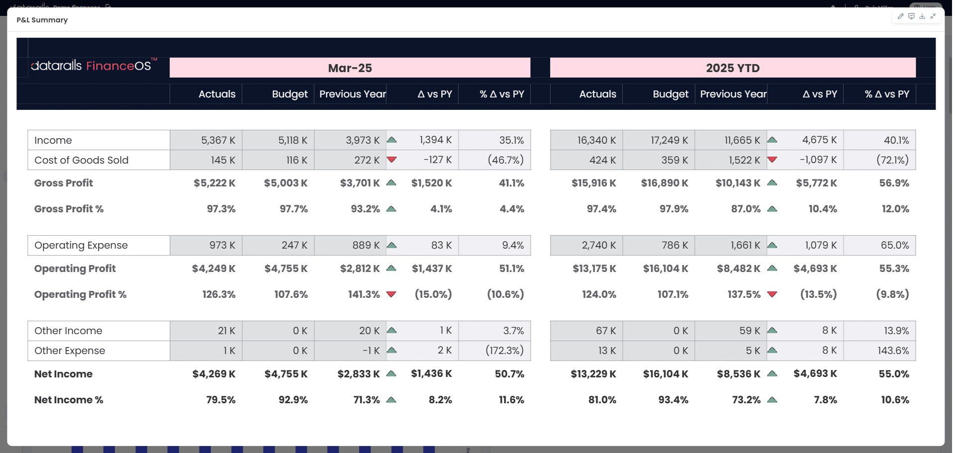Click the Cost of Goods Sold row label
Image resolution: width=955 pixels, height=453 pixels.
(82, 160)
